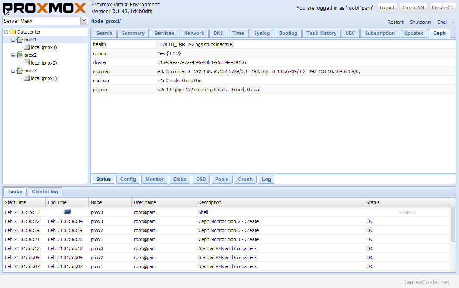Open the Time tab
This screenshot has height=288, width=459.
pos(238,34)
